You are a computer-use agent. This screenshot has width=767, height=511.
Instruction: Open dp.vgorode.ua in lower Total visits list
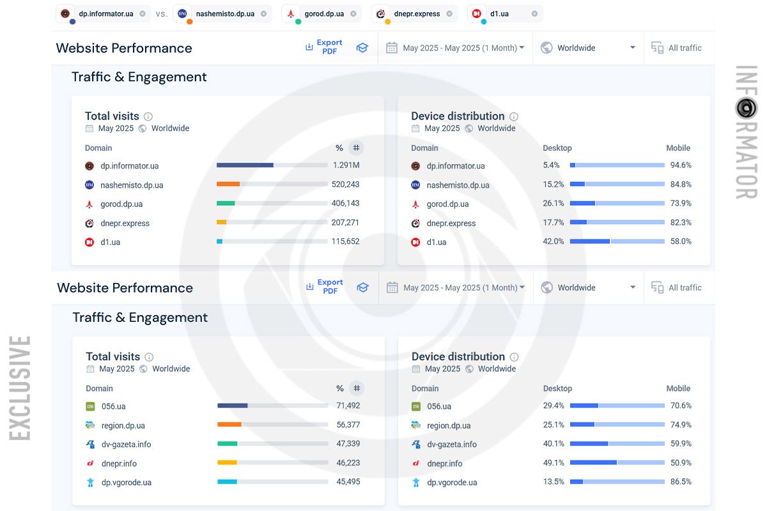tap(127, 483)
